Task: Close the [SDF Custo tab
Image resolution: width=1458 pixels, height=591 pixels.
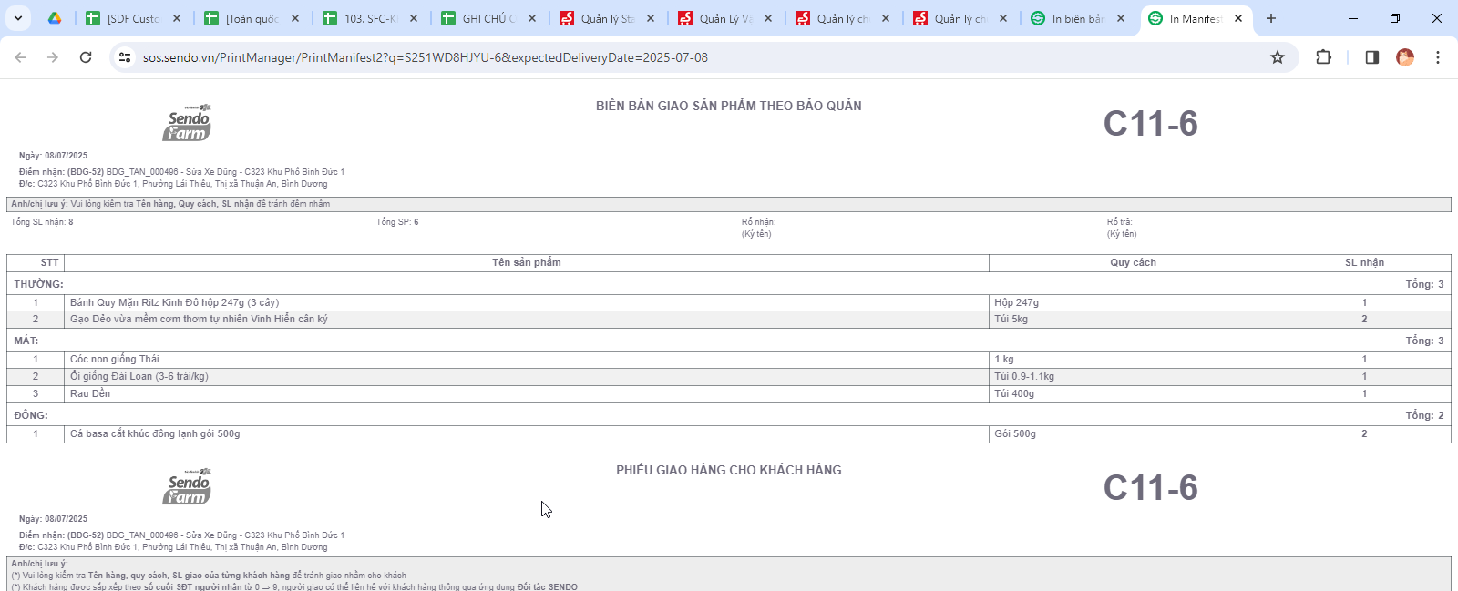Action: pyautogui.click(x=177, y=18)
